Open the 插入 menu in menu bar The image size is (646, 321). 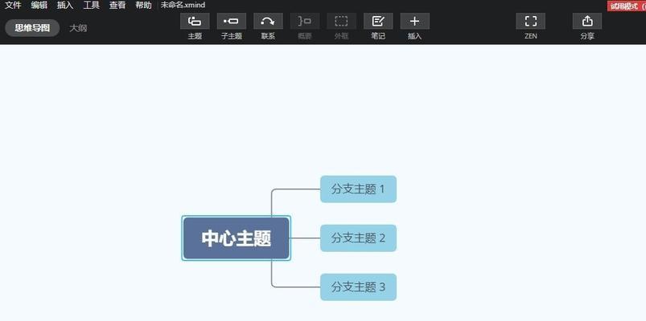[x=65, y=6]
